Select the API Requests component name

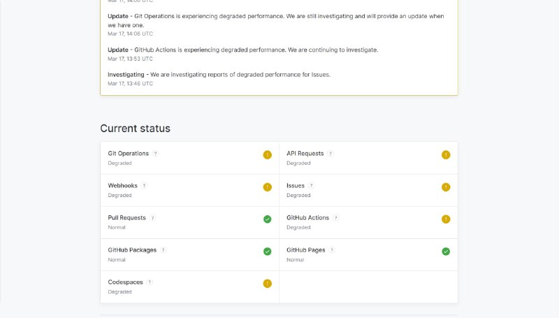(305, 154)
